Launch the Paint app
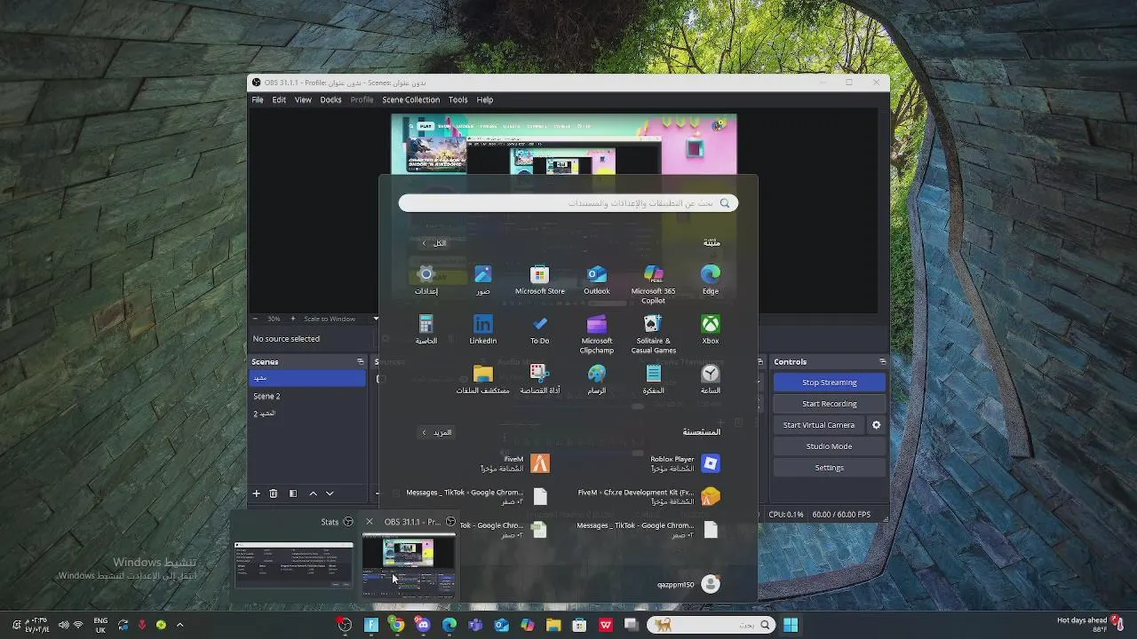1137x639 pixels. [x=597, y=379]
